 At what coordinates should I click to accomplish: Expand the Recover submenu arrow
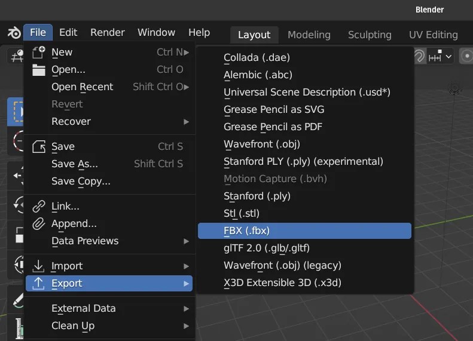[x=187, y=122]
